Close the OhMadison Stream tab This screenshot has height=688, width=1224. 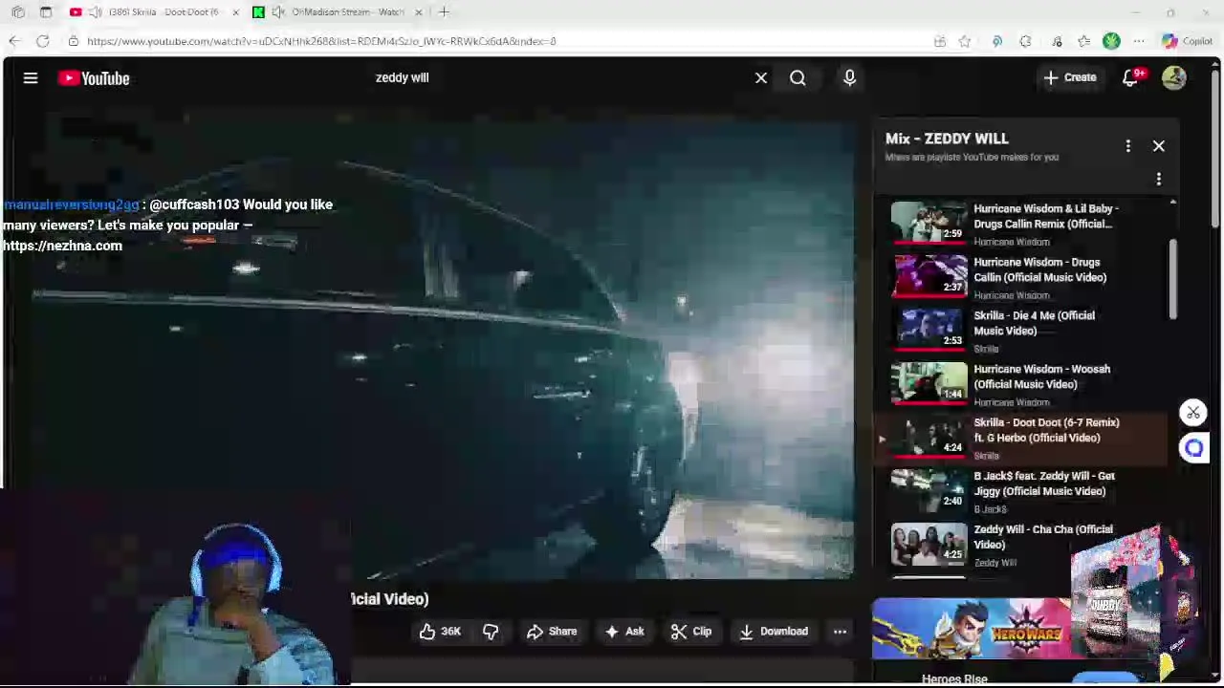[418, 12]
